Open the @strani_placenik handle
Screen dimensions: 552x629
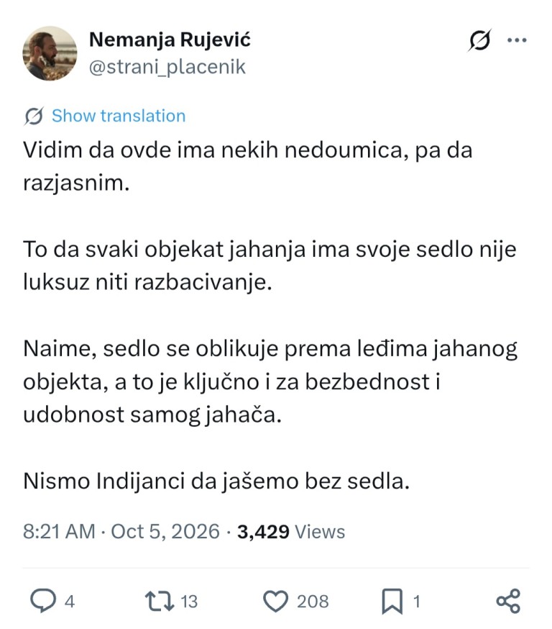tap(167, 67)
